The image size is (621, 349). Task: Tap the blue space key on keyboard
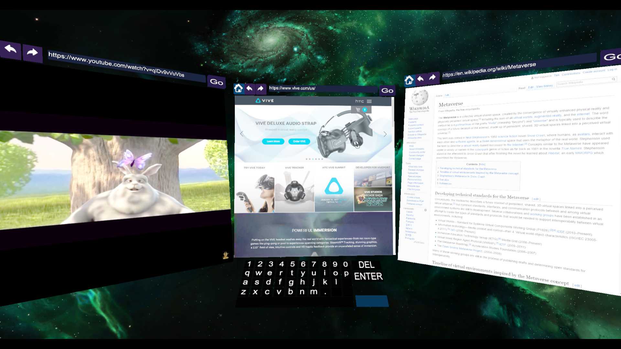372,301
